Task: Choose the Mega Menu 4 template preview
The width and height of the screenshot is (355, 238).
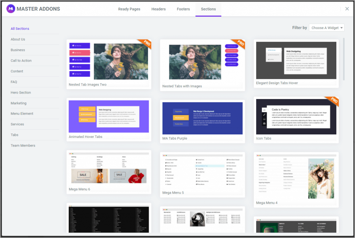Action: click(296, 177)
